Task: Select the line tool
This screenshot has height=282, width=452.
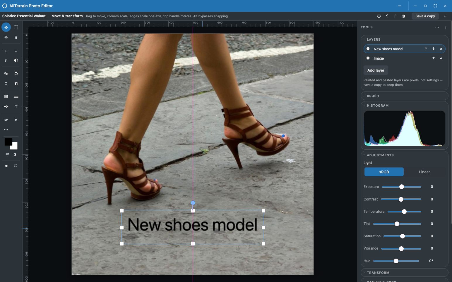Action: pos(16,97)
